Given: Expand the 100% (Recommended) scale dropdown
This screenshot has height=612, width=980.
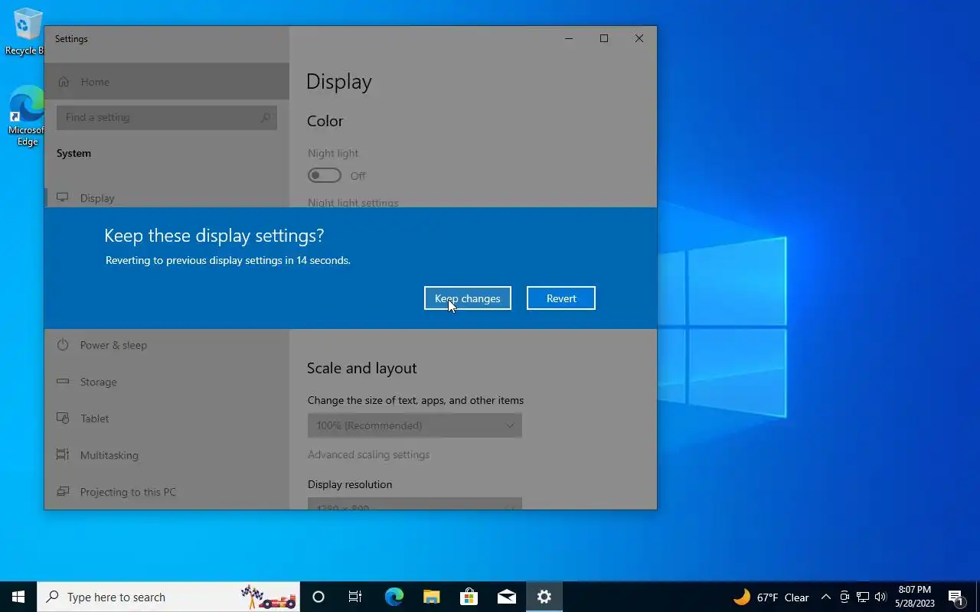Looking at the screenshot, I should click(414, 425).
